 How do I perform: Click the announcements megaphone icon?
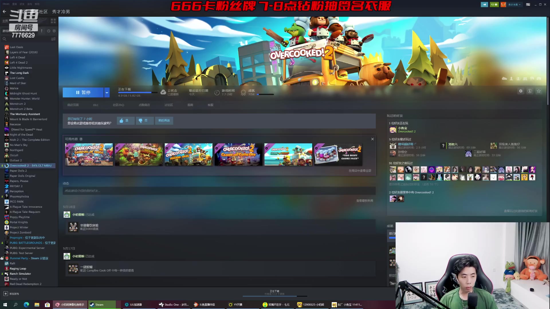(x=484, y=5)
